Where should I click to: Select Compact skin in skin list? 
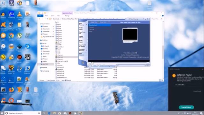click(x=91, y=27)
